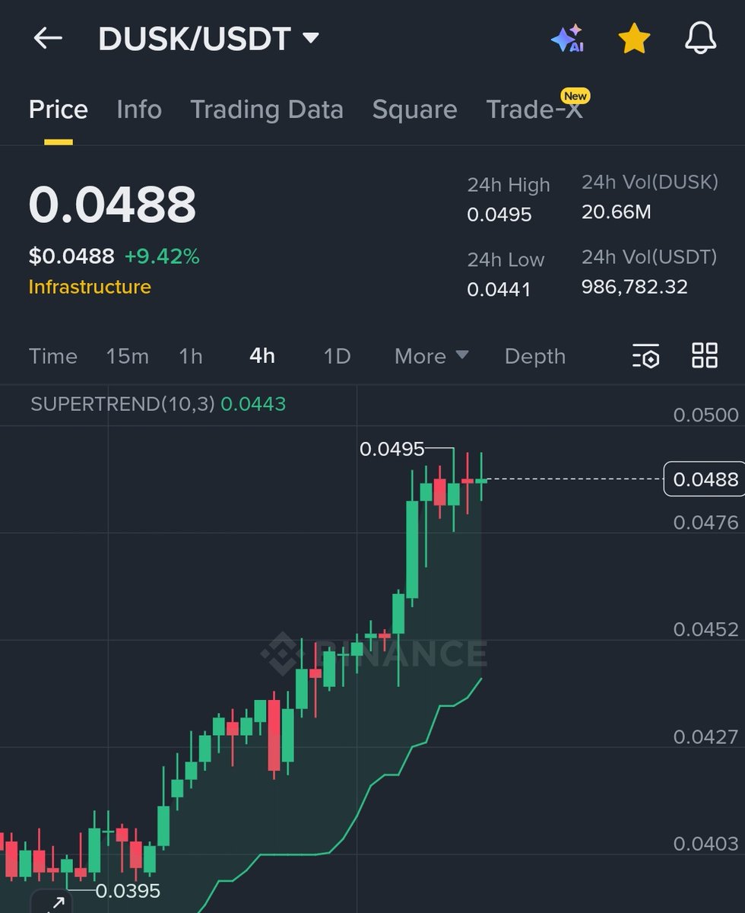Tap the current price tag 0.0488 on axis

tap(704, 479)
